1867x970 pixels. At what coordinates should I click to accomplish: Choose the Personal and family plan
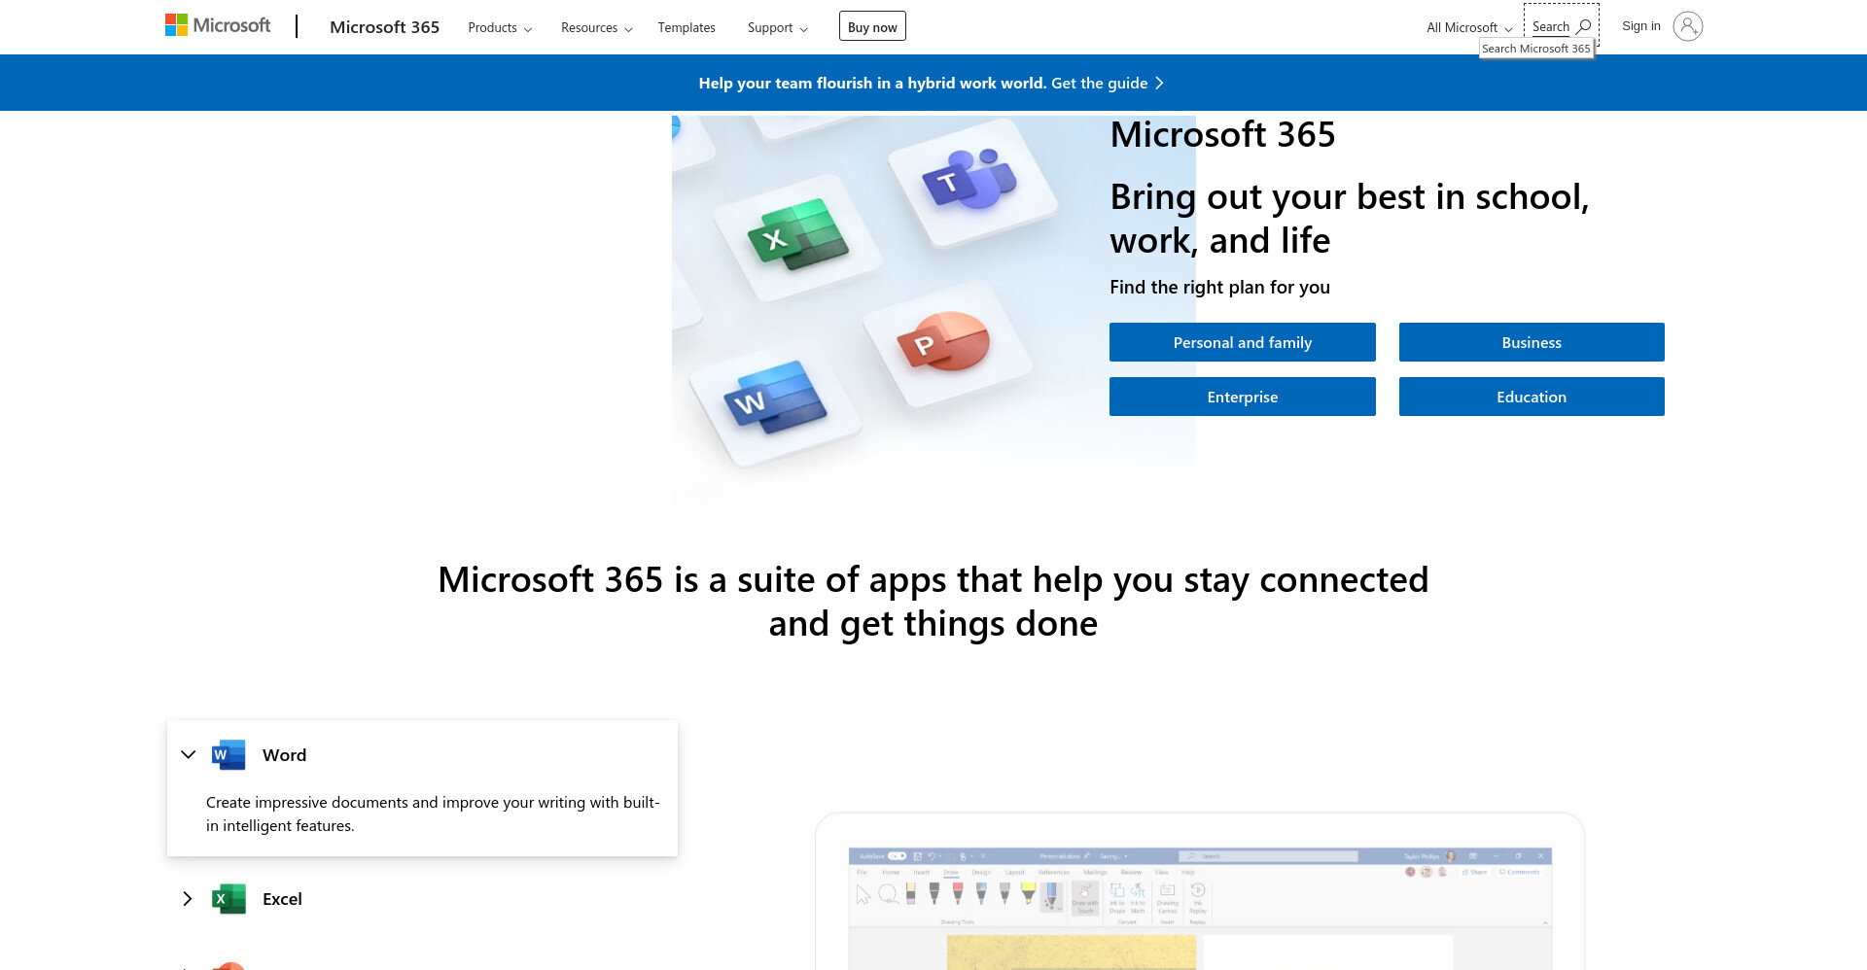pos(1242,342)
